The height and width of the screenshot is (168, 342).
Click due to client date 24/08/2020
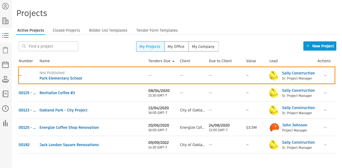[219, 125]
